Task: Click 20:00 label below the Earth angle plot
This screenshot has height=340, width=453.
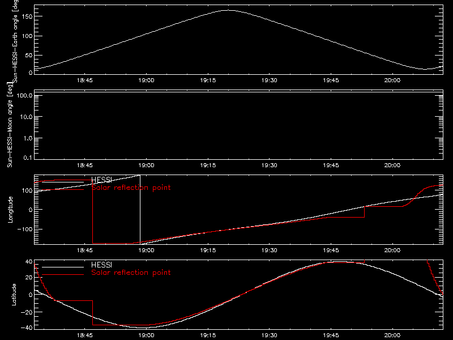Action: (x=392, y=80)
